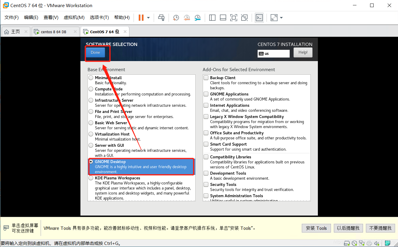Image resolution: width=398 pixels, height=247 pixels.
Task: Revert to snapshot via clock-arrow icon
Action: pyautogui.click(x=187, y=18)
